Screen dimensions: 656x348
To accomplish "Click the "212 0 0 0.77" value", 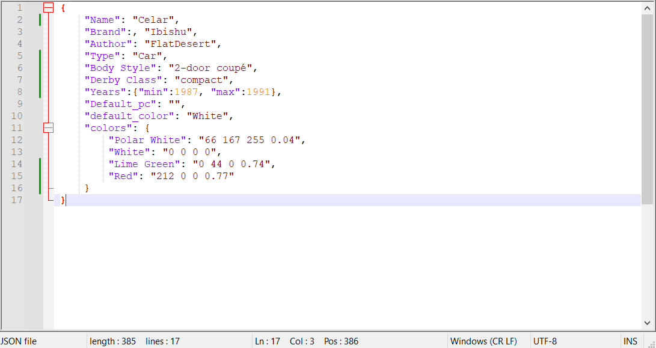I will pyautogui.click(x=192, y=177).
